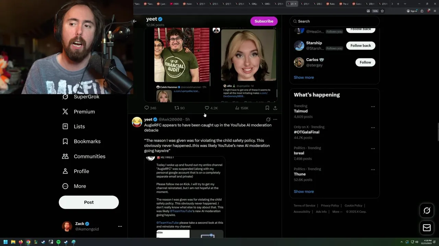Open options dots for the Talmud trend

click(373, 107)
